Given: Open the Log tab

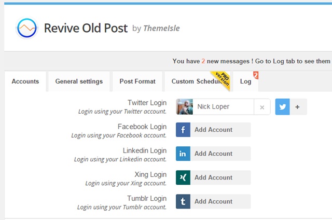Looking at the screenshot, I should 245,81.
